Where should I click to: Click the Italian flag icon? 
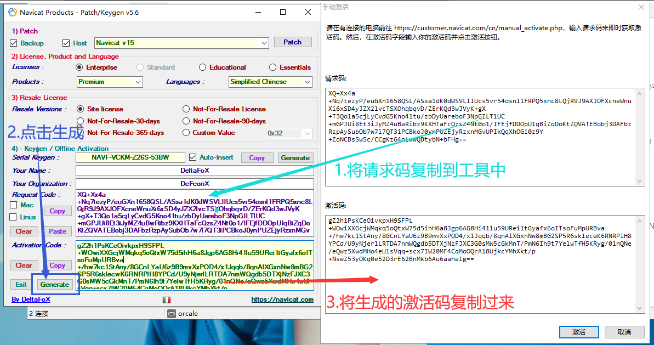point(167,299)
